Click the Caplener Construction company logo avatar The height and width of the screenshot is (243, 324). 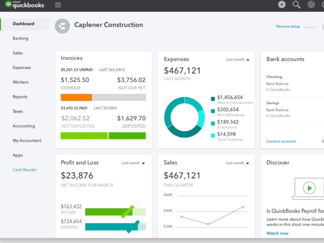[62, 26]
